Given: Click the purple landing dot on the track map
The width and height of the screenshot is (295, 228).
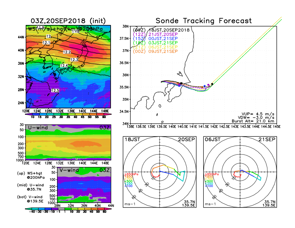Looking at the screenshot, I should tap(208, 85).
